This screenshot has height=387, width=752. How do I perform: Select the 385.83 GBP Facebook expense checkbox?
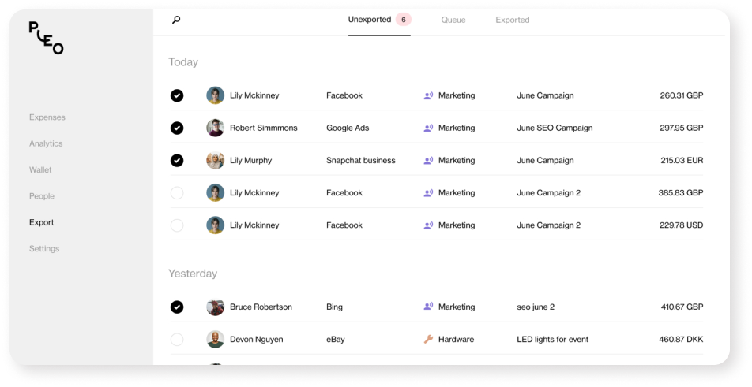(x=177, y=193)
